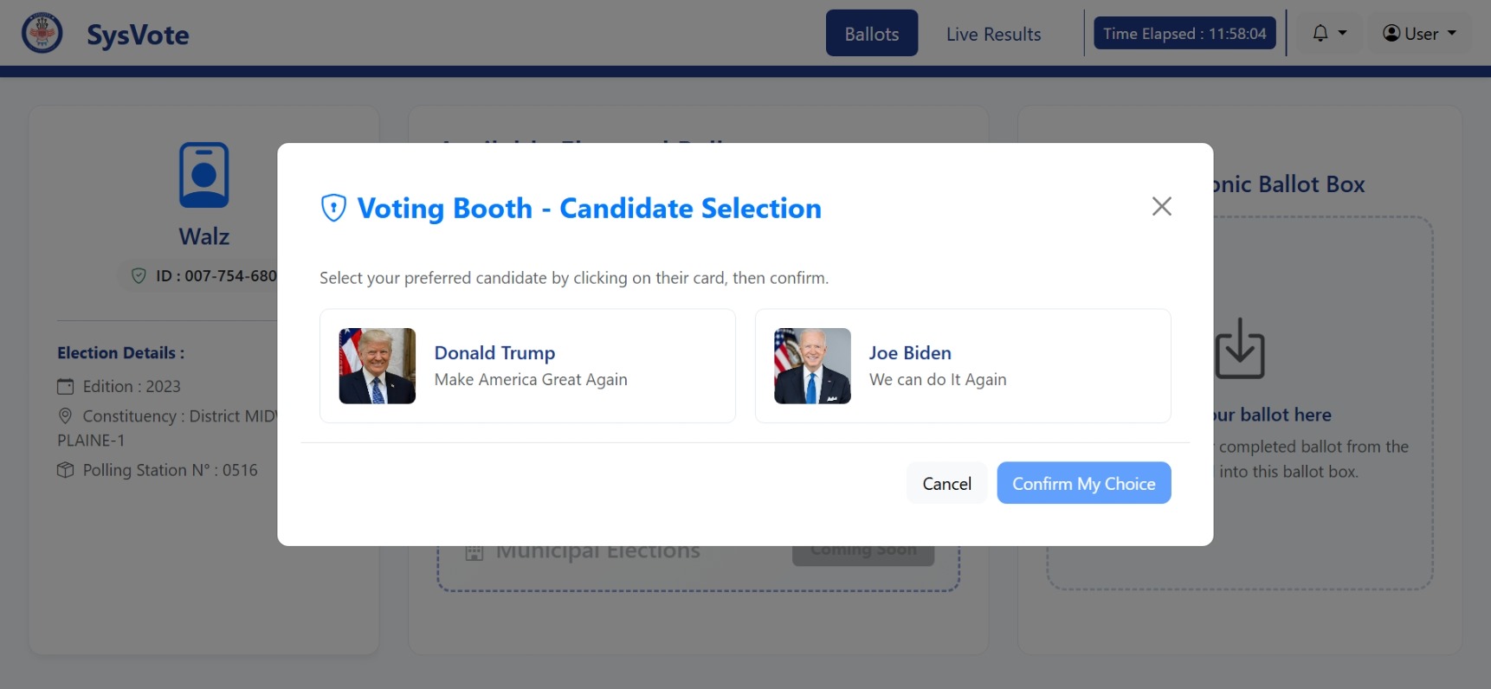Click the Municipal Elections building icon

pyautogui.click(x=474, y=552)
